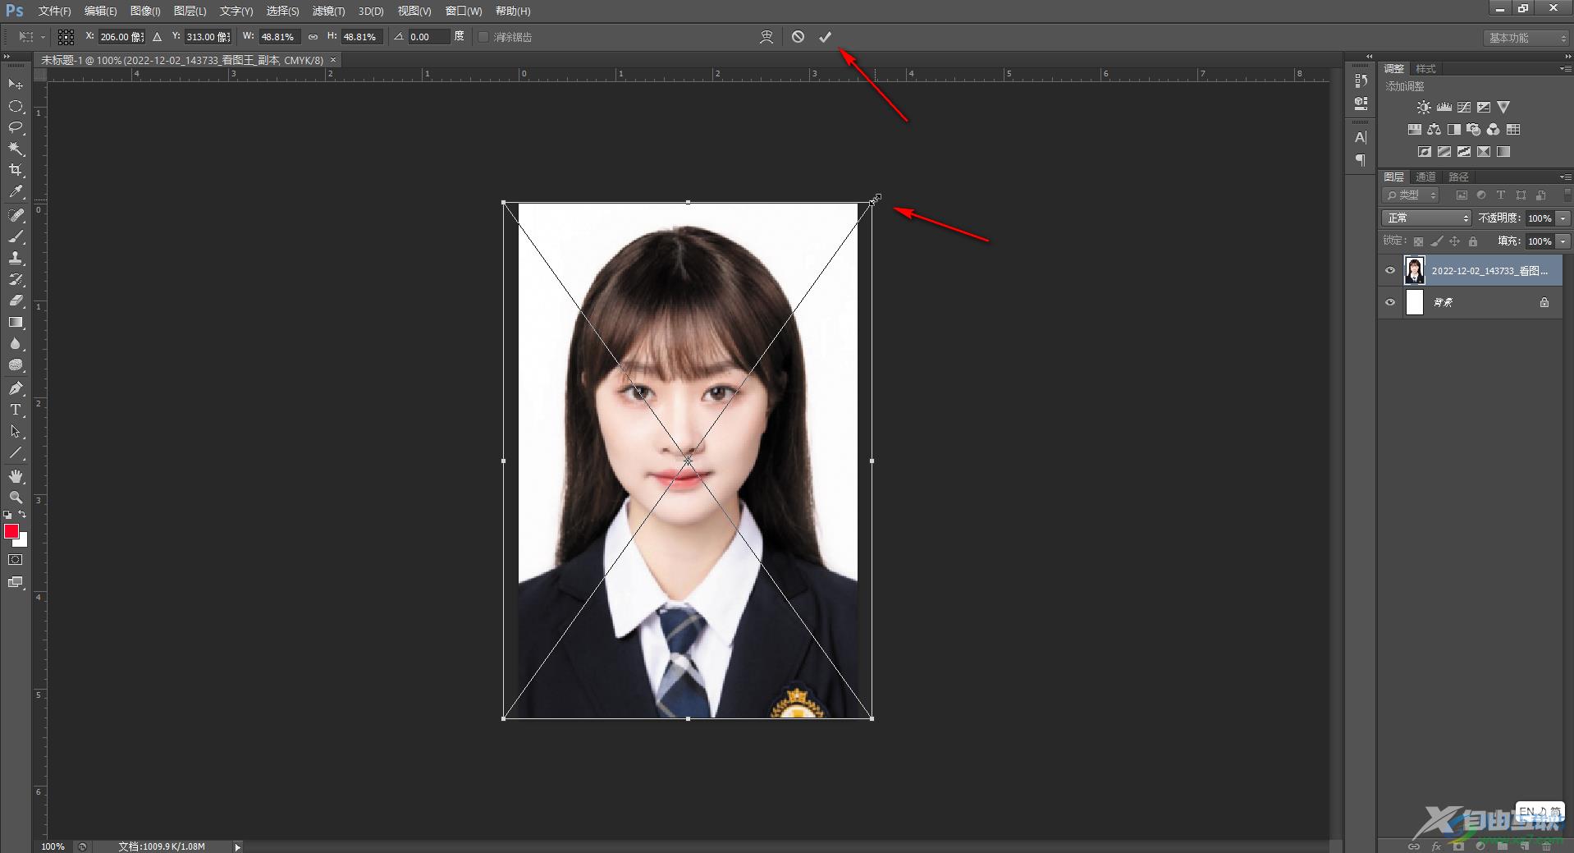
Task: Open the 窗口(W) menu
Action: (464, 11)
